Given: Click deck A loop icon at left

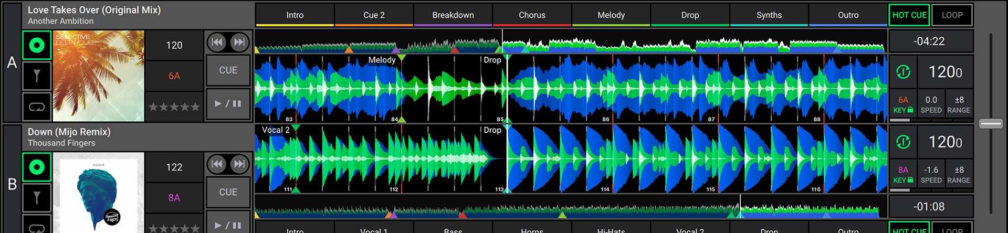Looking at the screenshot, I should coord(37,107).
